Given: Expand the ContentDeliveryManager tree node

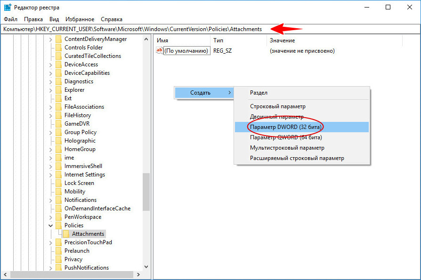Looking at the screenshot, I should pos(51,39).
